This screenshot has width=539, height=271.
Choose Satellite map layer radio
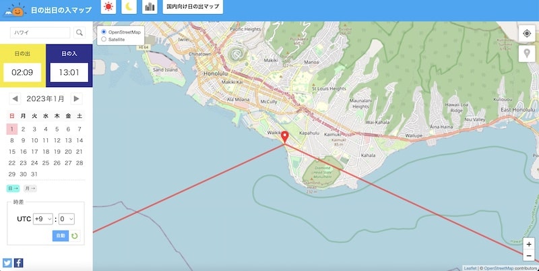[104, 39]
